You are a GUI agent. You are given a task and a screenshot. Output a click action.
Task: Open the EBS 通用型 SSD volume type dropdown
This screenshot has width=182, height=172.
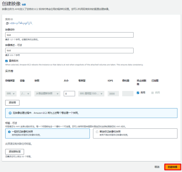click(x=91, y=94)
